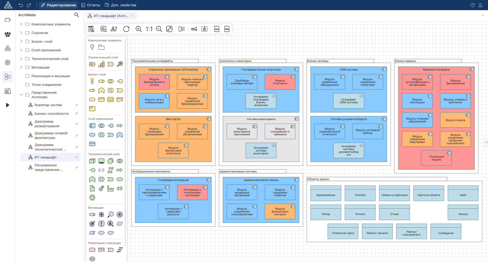Switch to Редактирование mode

58,5
